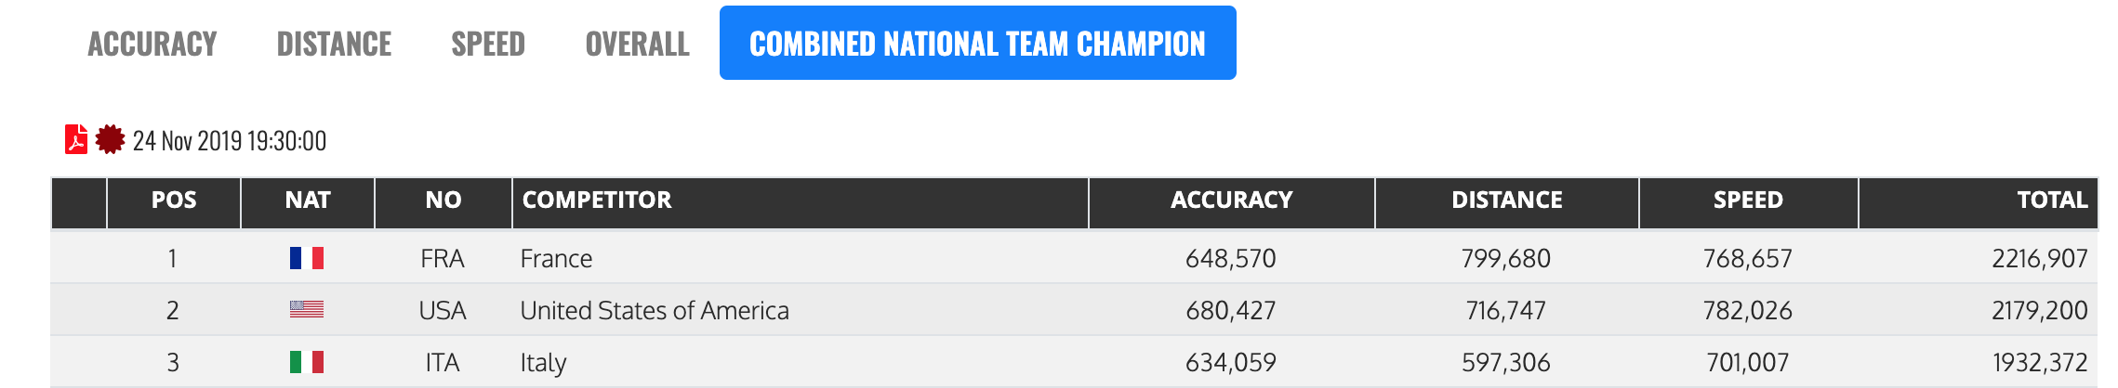The height and width of the screenshot is (388, 2118).
Task: Click the COMPETITOR column header
Action: 597,200
